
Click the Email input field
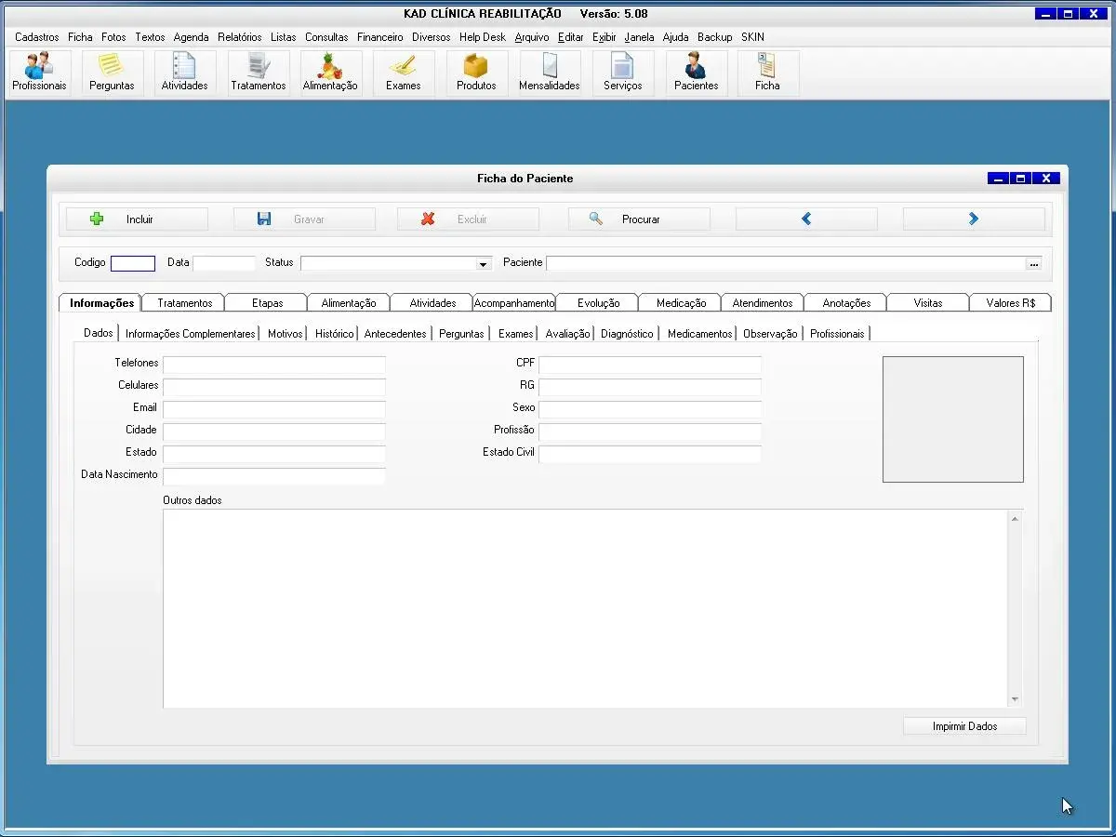[273, 409]
